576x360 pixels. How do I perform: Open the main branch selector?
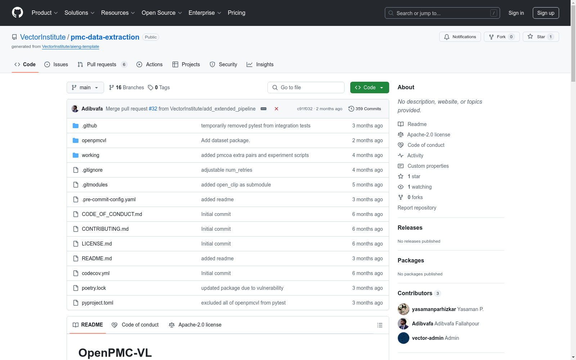click(85, 87)
